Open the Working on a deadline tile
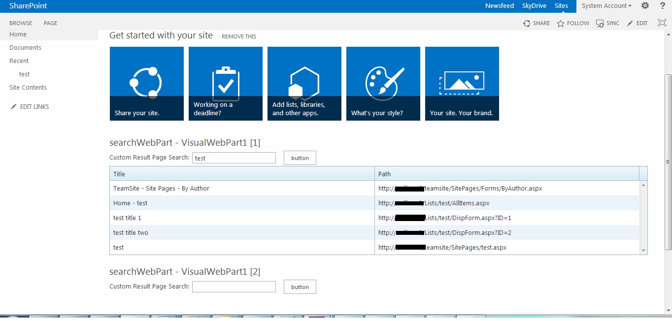Screen dimensions: 672x321 point(225,83)
